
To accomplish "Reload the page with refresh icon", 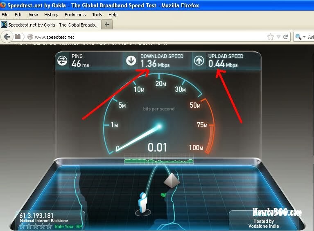I will [x=286, y=37].
